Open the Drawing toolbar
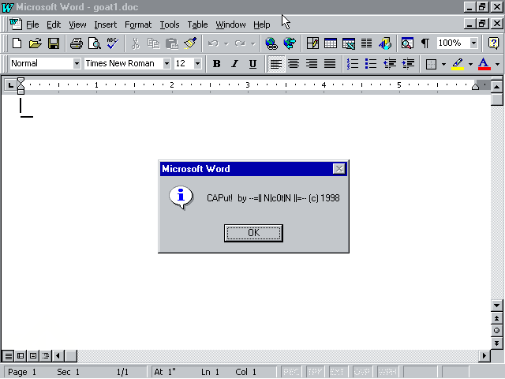Viewport: 505px width, 379px height. click(x=385, y=43)
